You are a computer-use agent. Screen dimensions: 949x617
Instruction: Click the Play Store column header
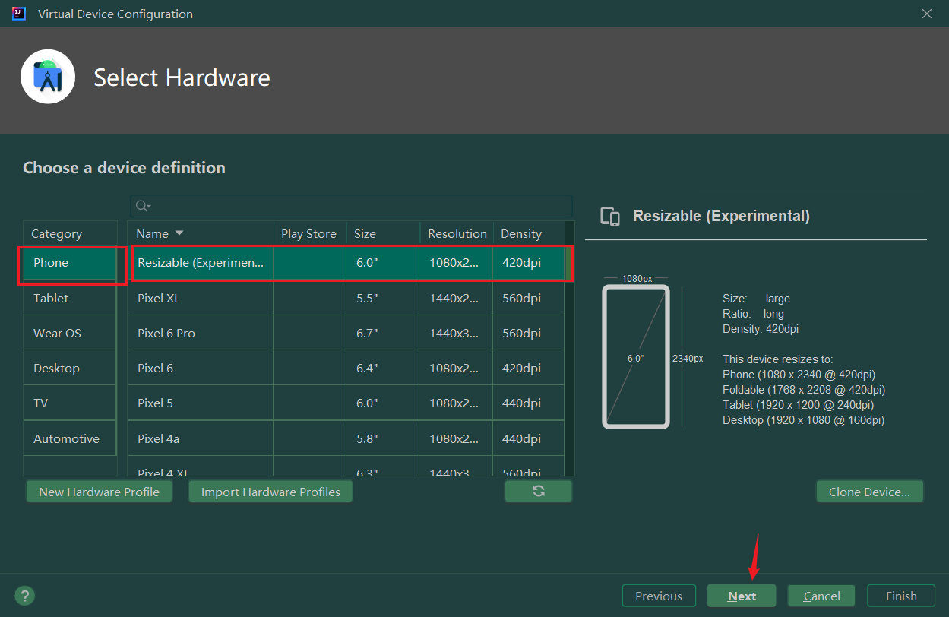(308, 233)
